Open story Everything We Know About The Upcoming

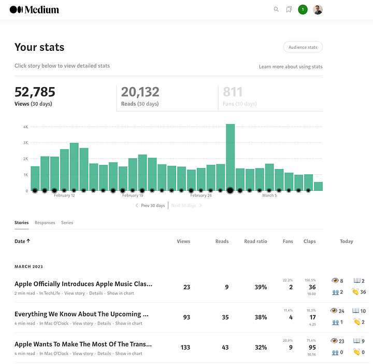tap(81, 314)
